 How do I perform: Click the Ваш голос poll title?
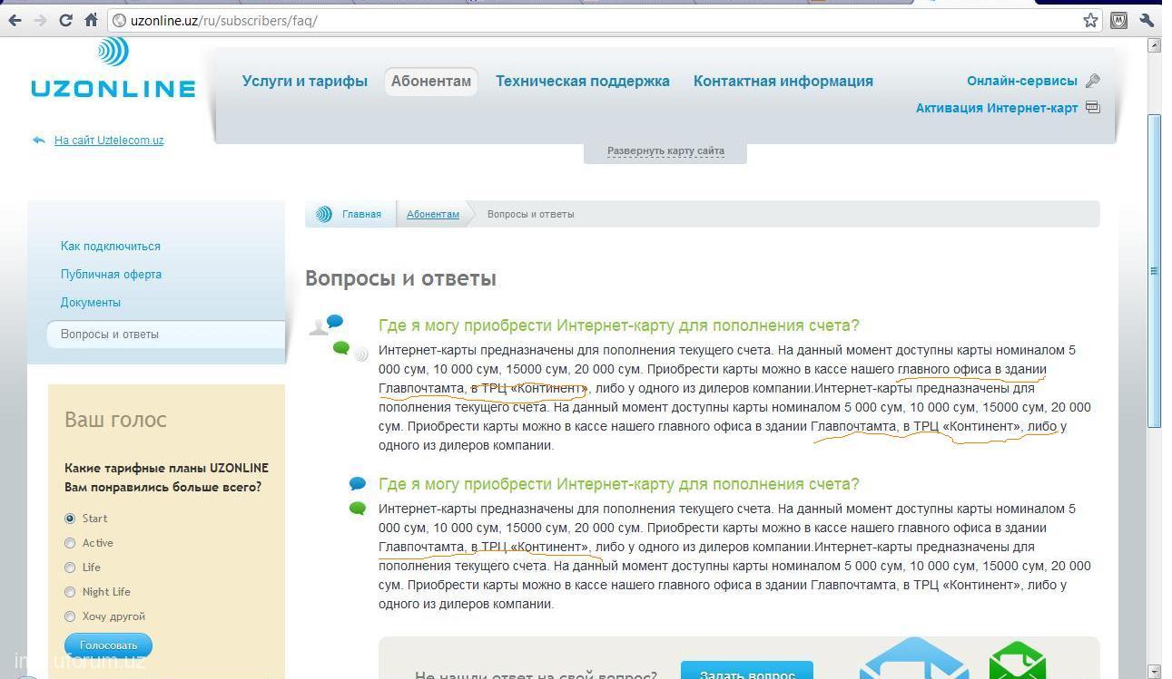(115, 420)
